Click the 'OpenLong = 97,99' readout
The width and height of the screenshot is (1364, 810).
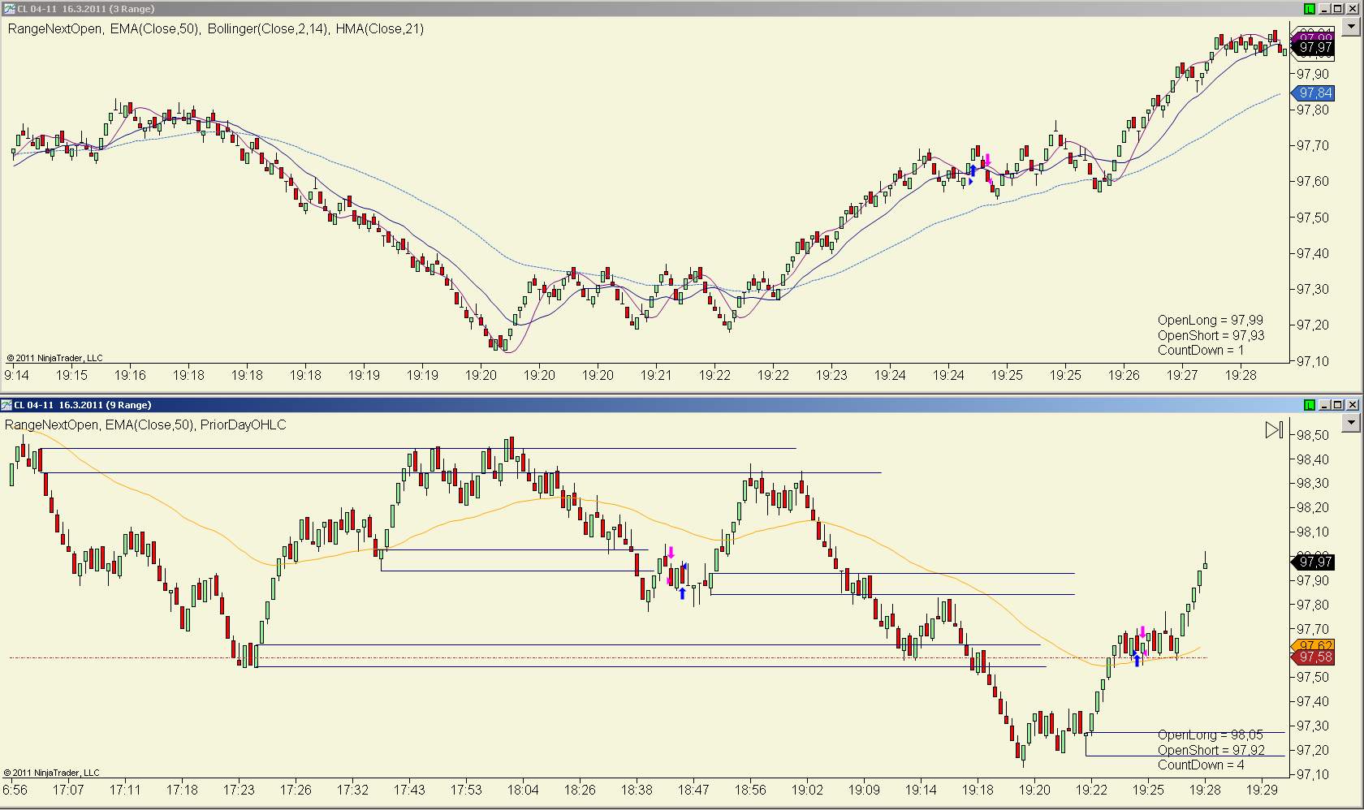(x=1211, y=321)
